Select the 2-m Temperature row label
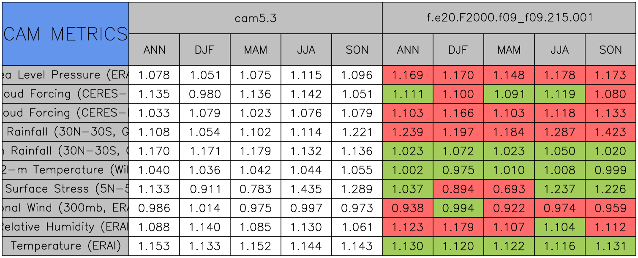638x258 pixels. [65, 170]
